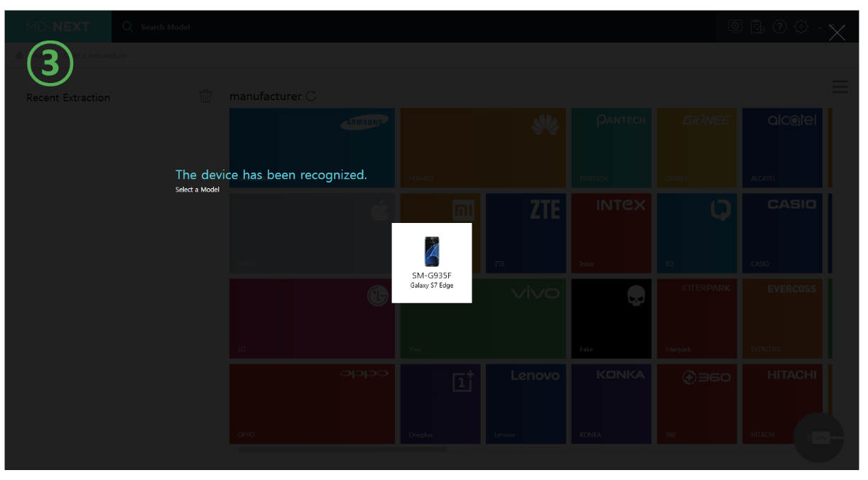Pick the Vivo manufacturer tile
This screenshot has height=480, width=868.
pos(483,319)
